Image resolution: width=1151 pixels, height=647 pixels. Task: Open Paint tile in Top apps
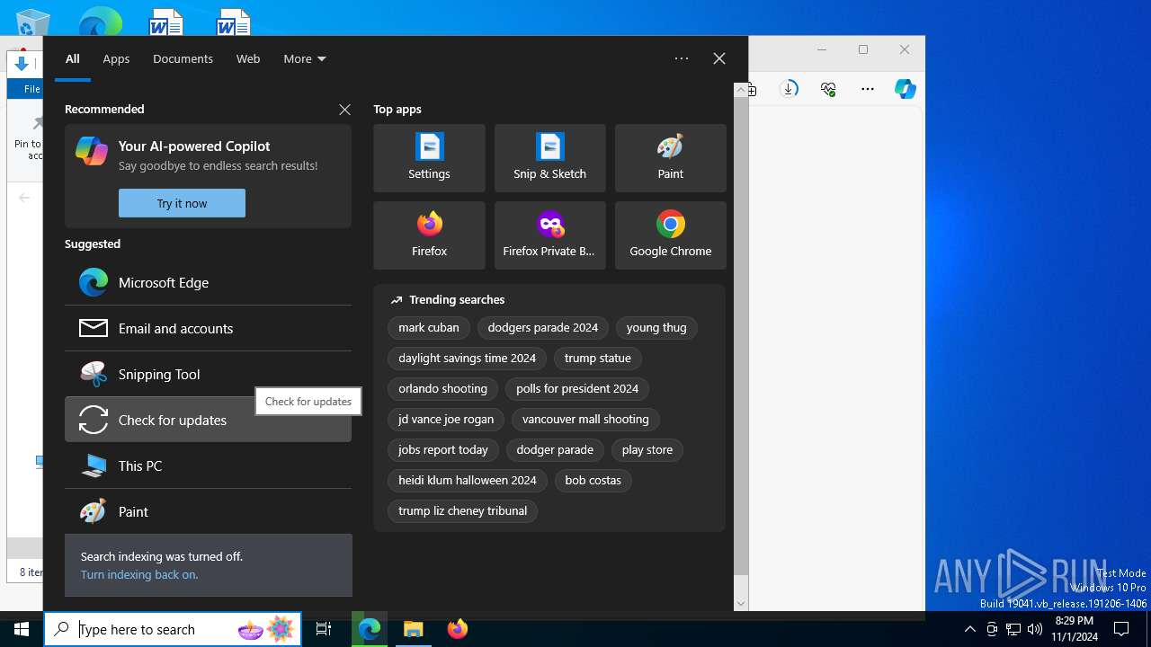coord(670,158)
